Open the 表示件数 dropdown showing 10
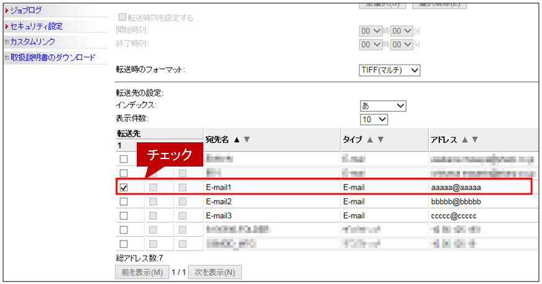 click(x=374, y=119)
